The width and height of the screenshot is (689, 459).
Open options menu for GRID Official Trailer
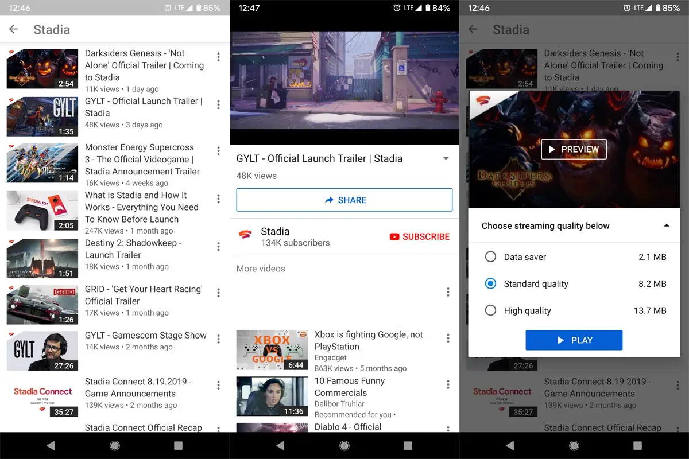218,293
